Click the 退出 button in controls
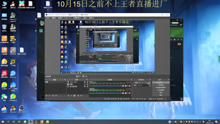The height and width of the screenshot is (124, 220). click(161, 95)
